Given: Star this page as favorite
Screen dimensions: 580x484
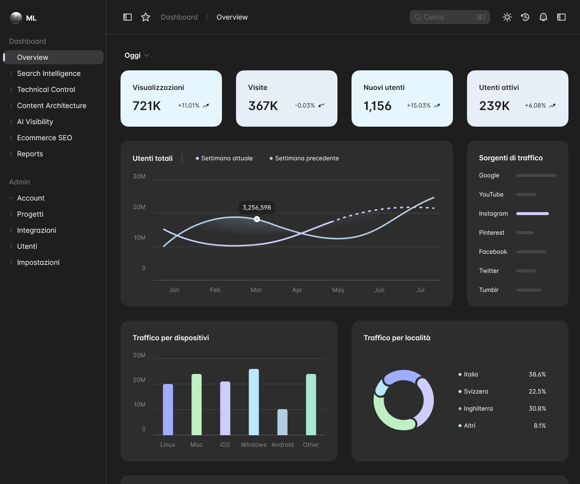Looking at the screenshot, I should point(146,17).
